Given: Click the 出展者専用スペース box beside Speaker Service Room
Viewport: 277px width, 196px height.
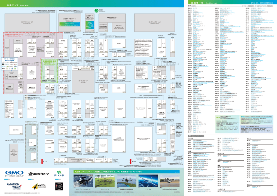Looking at the screenshot, I should pos(112,18).
